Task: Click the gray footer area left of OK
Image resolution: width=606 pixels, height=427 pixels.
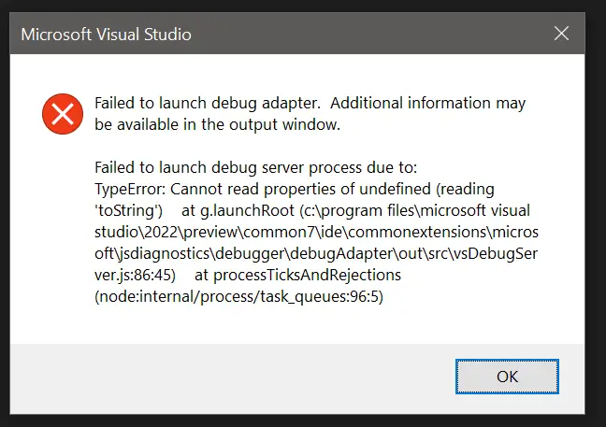Action: (234, 376)
